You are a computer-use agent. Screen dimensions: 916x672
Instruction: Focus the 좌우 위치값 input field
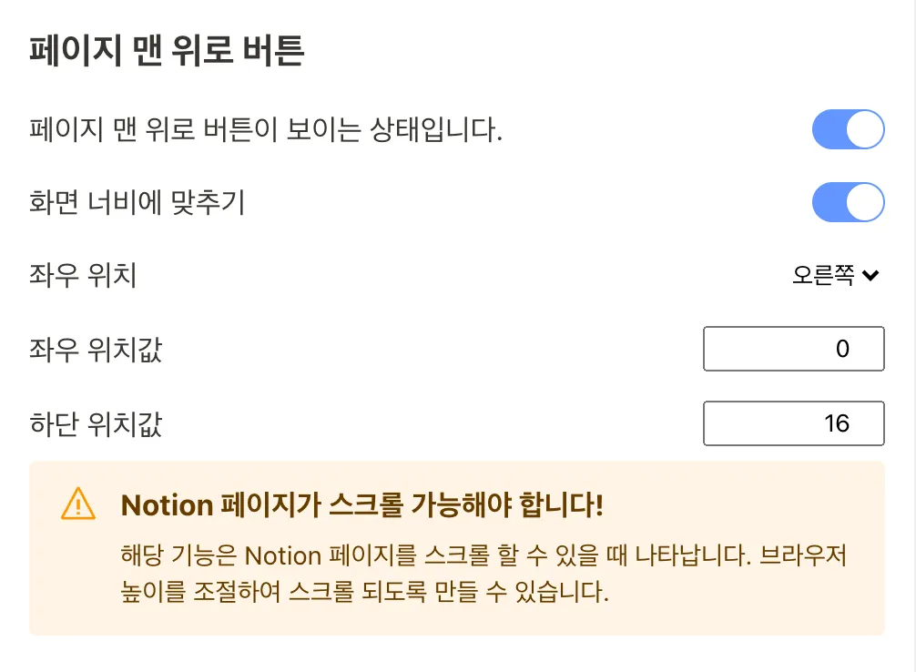point(793,349)
